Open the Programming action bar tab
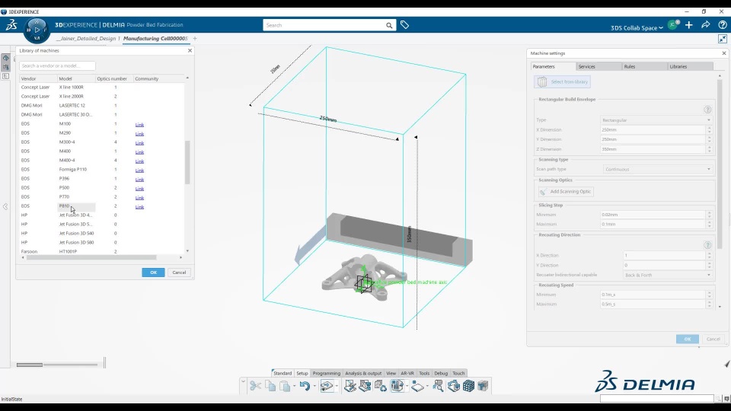 point(327,373)
